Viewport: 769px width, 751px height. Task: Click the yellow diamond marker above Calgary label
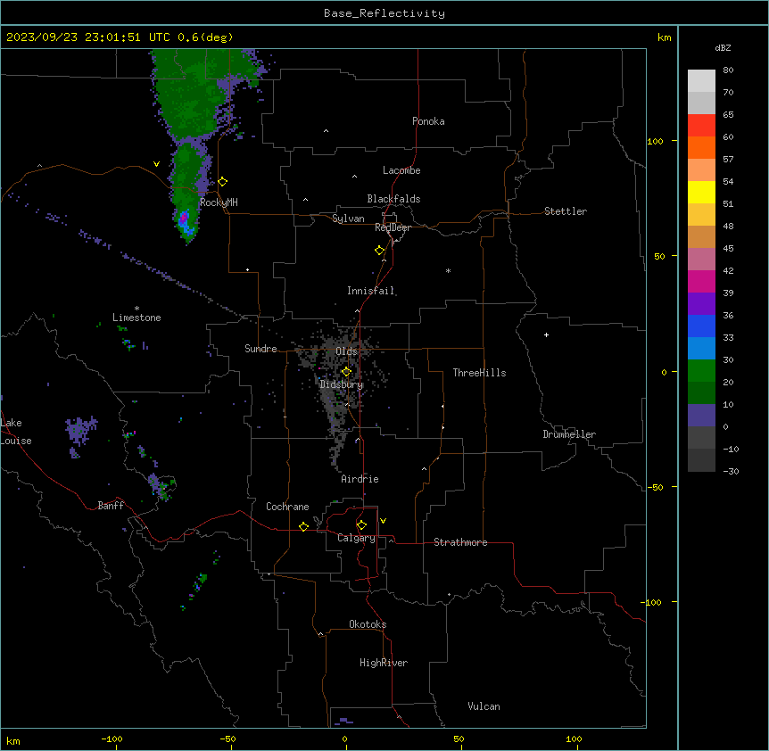[361, 525]
